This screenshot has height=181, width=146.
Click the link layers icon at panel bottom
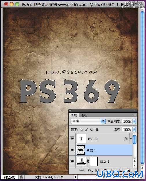point(82,170)
